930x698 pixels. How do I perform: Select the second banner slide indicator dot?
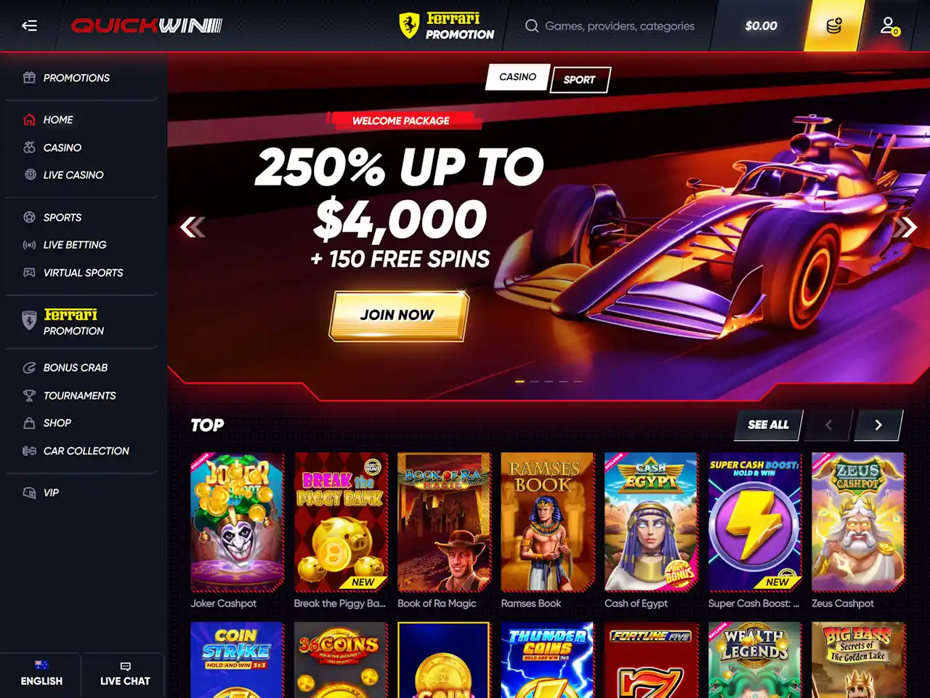tap(535, 381)
